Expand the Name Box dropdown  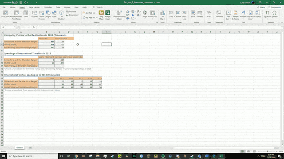click(x=14, y=27)
